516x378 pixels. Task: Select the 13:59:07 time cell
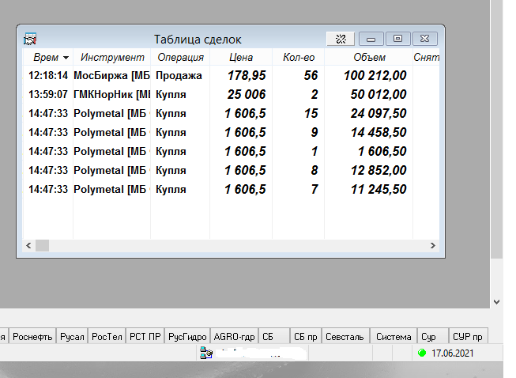coord(48,95)
